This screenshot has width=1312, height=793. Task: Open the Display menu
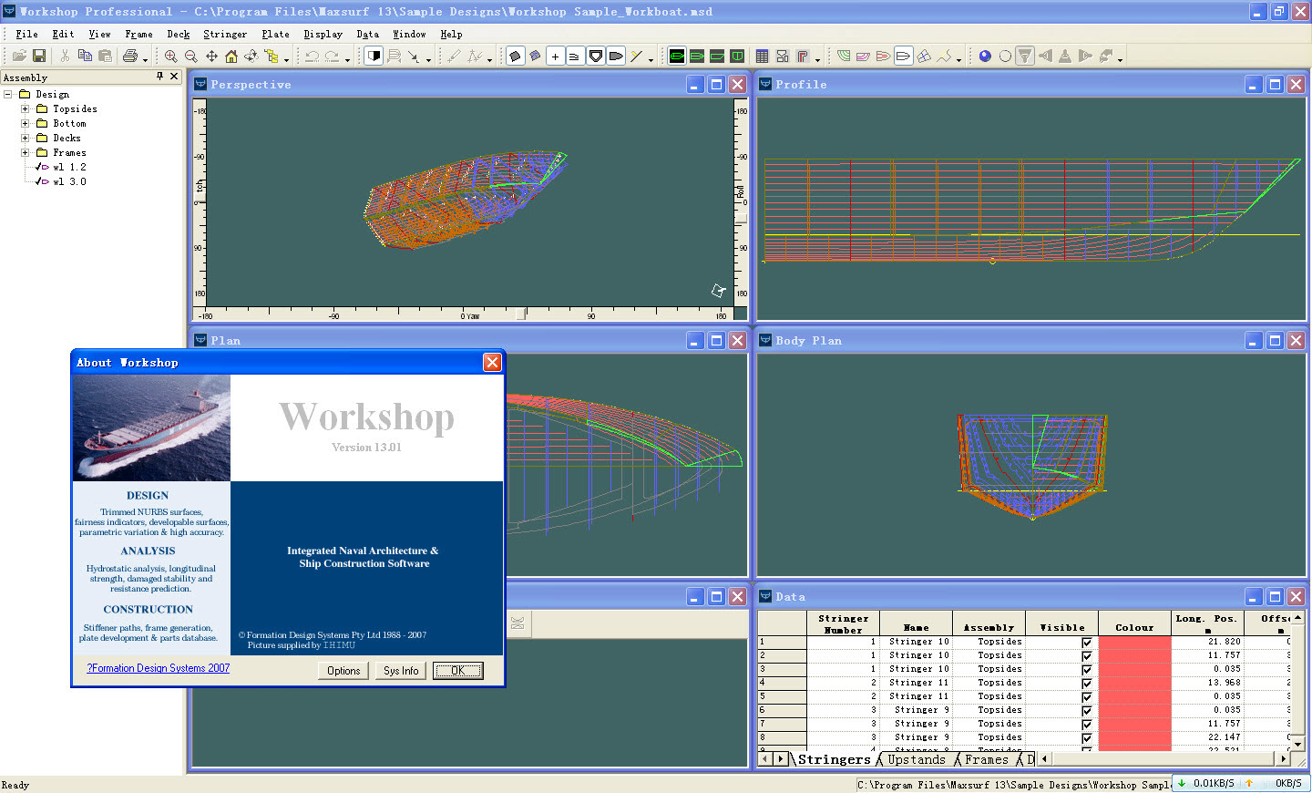click(x=323, y=34)
